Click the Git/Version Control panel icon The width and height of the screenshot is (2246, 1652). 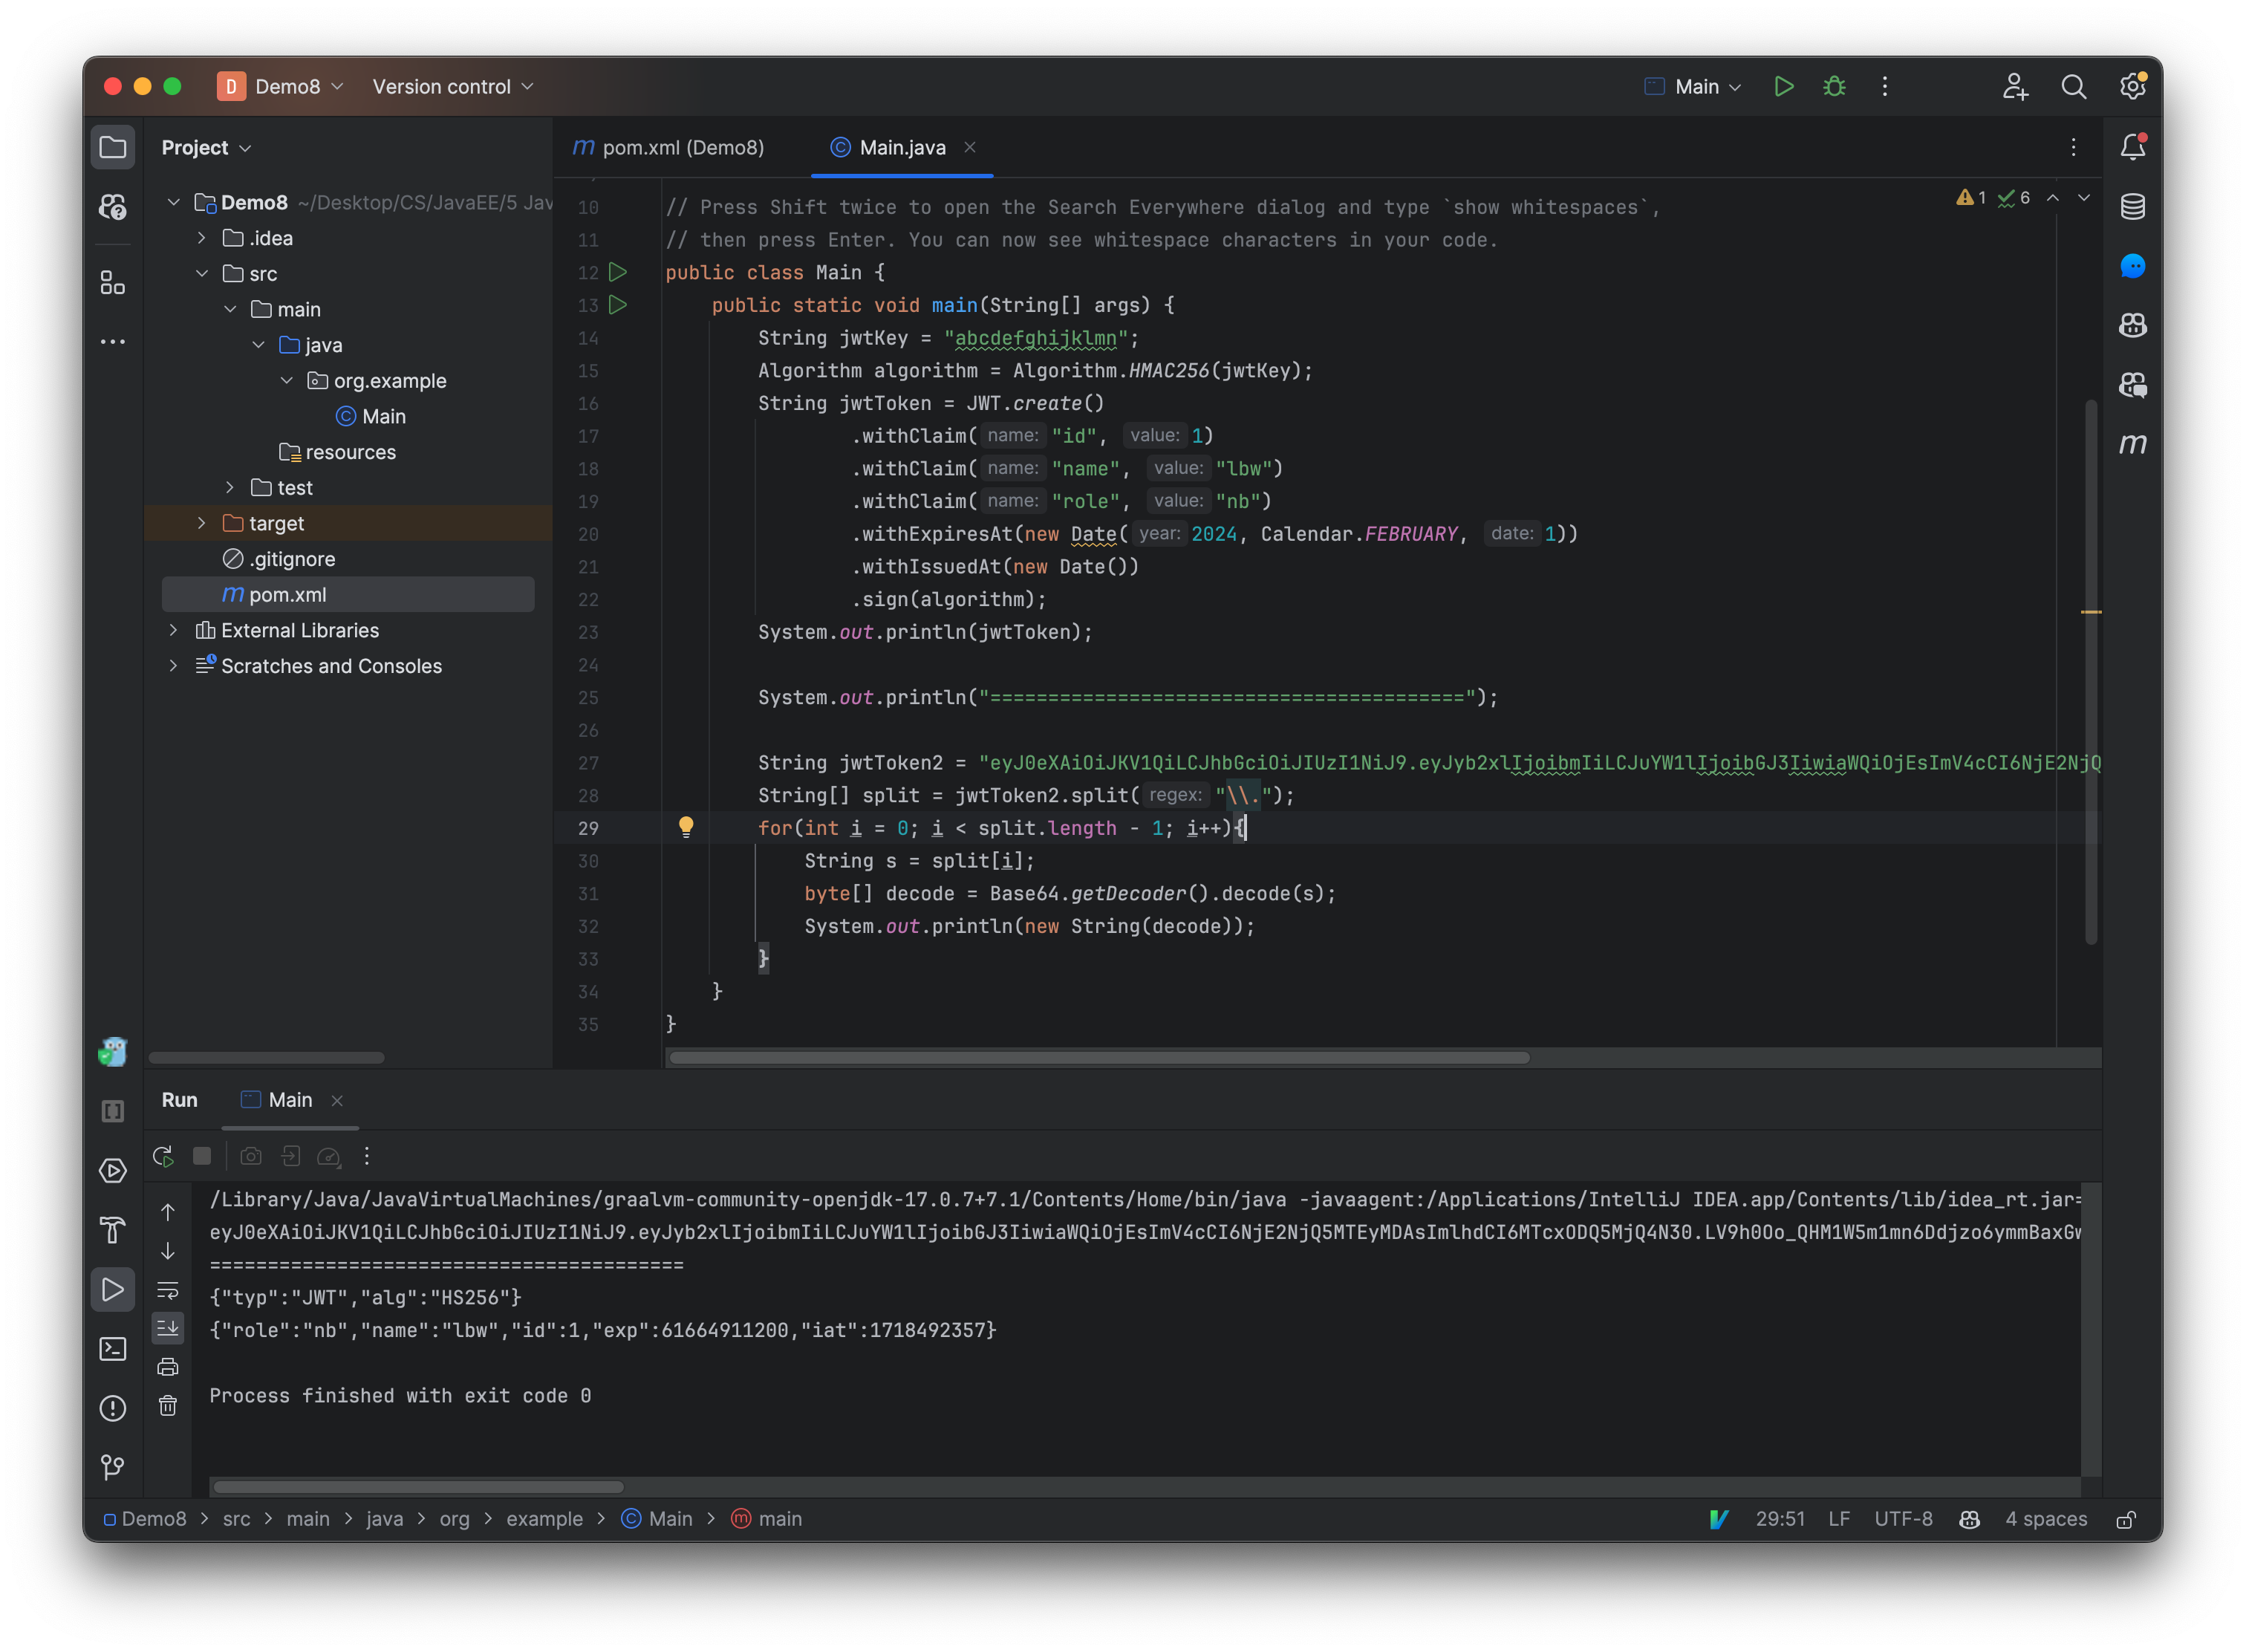[111, 1467]
